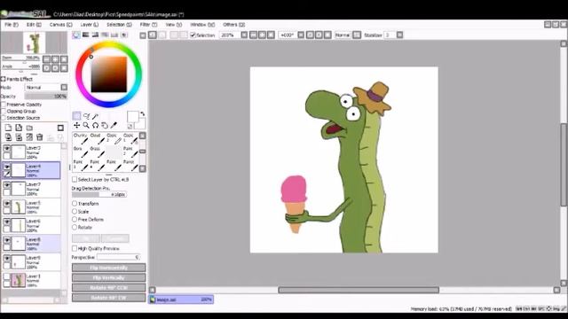Select the Chunky brush preset
This screenshot has width=568, height=319.
point(81,138)
